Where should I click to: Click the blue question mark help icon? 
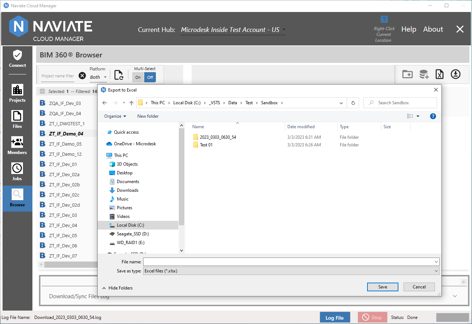(384, 19)
